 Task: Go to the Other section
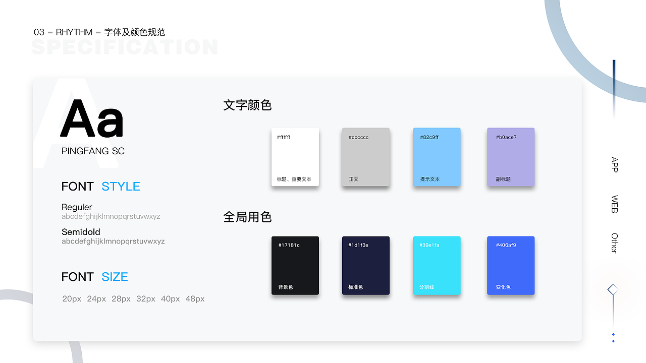pyautogui.click(x=614, y=243)
